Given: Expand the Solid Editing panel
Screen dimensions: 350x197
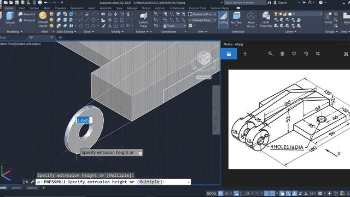Looking at the screenshot, I should click(x=66, y=32).
